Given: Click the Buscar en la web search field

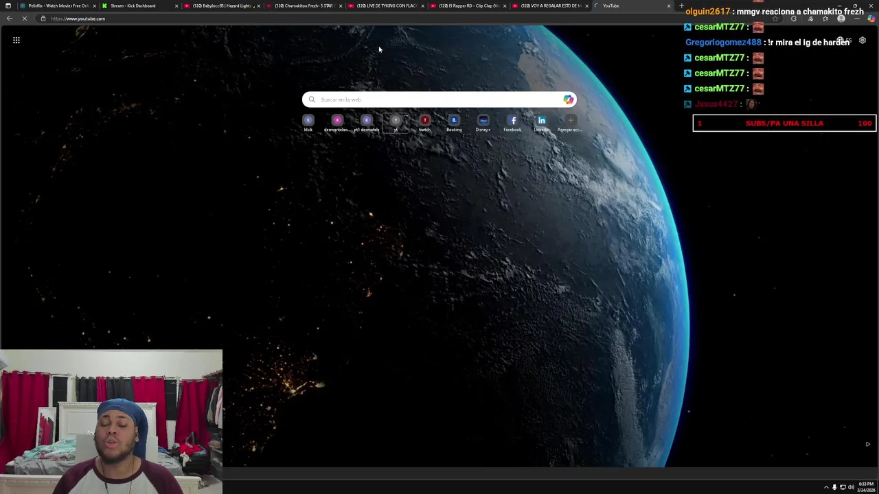Looking at the screenshot, I should (439, 99).
